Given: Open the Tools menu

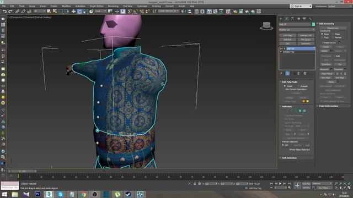Looking at the screenshot, I should pyautogui.click(x=22, y=6).
